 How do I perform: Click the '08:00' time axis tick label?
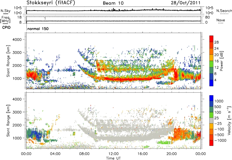84,154
